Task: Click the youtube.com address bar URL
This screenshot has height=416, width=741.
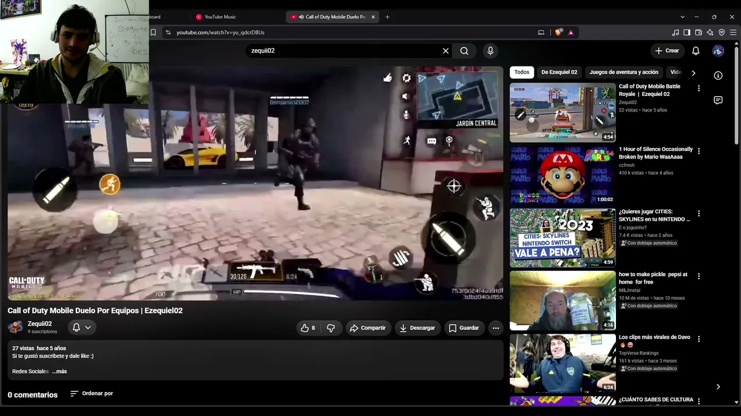Action: tap(221, 32)
